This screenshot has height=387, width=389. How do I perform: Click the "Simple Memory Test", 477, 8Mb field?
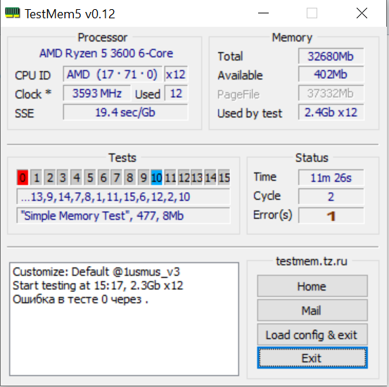123,215
